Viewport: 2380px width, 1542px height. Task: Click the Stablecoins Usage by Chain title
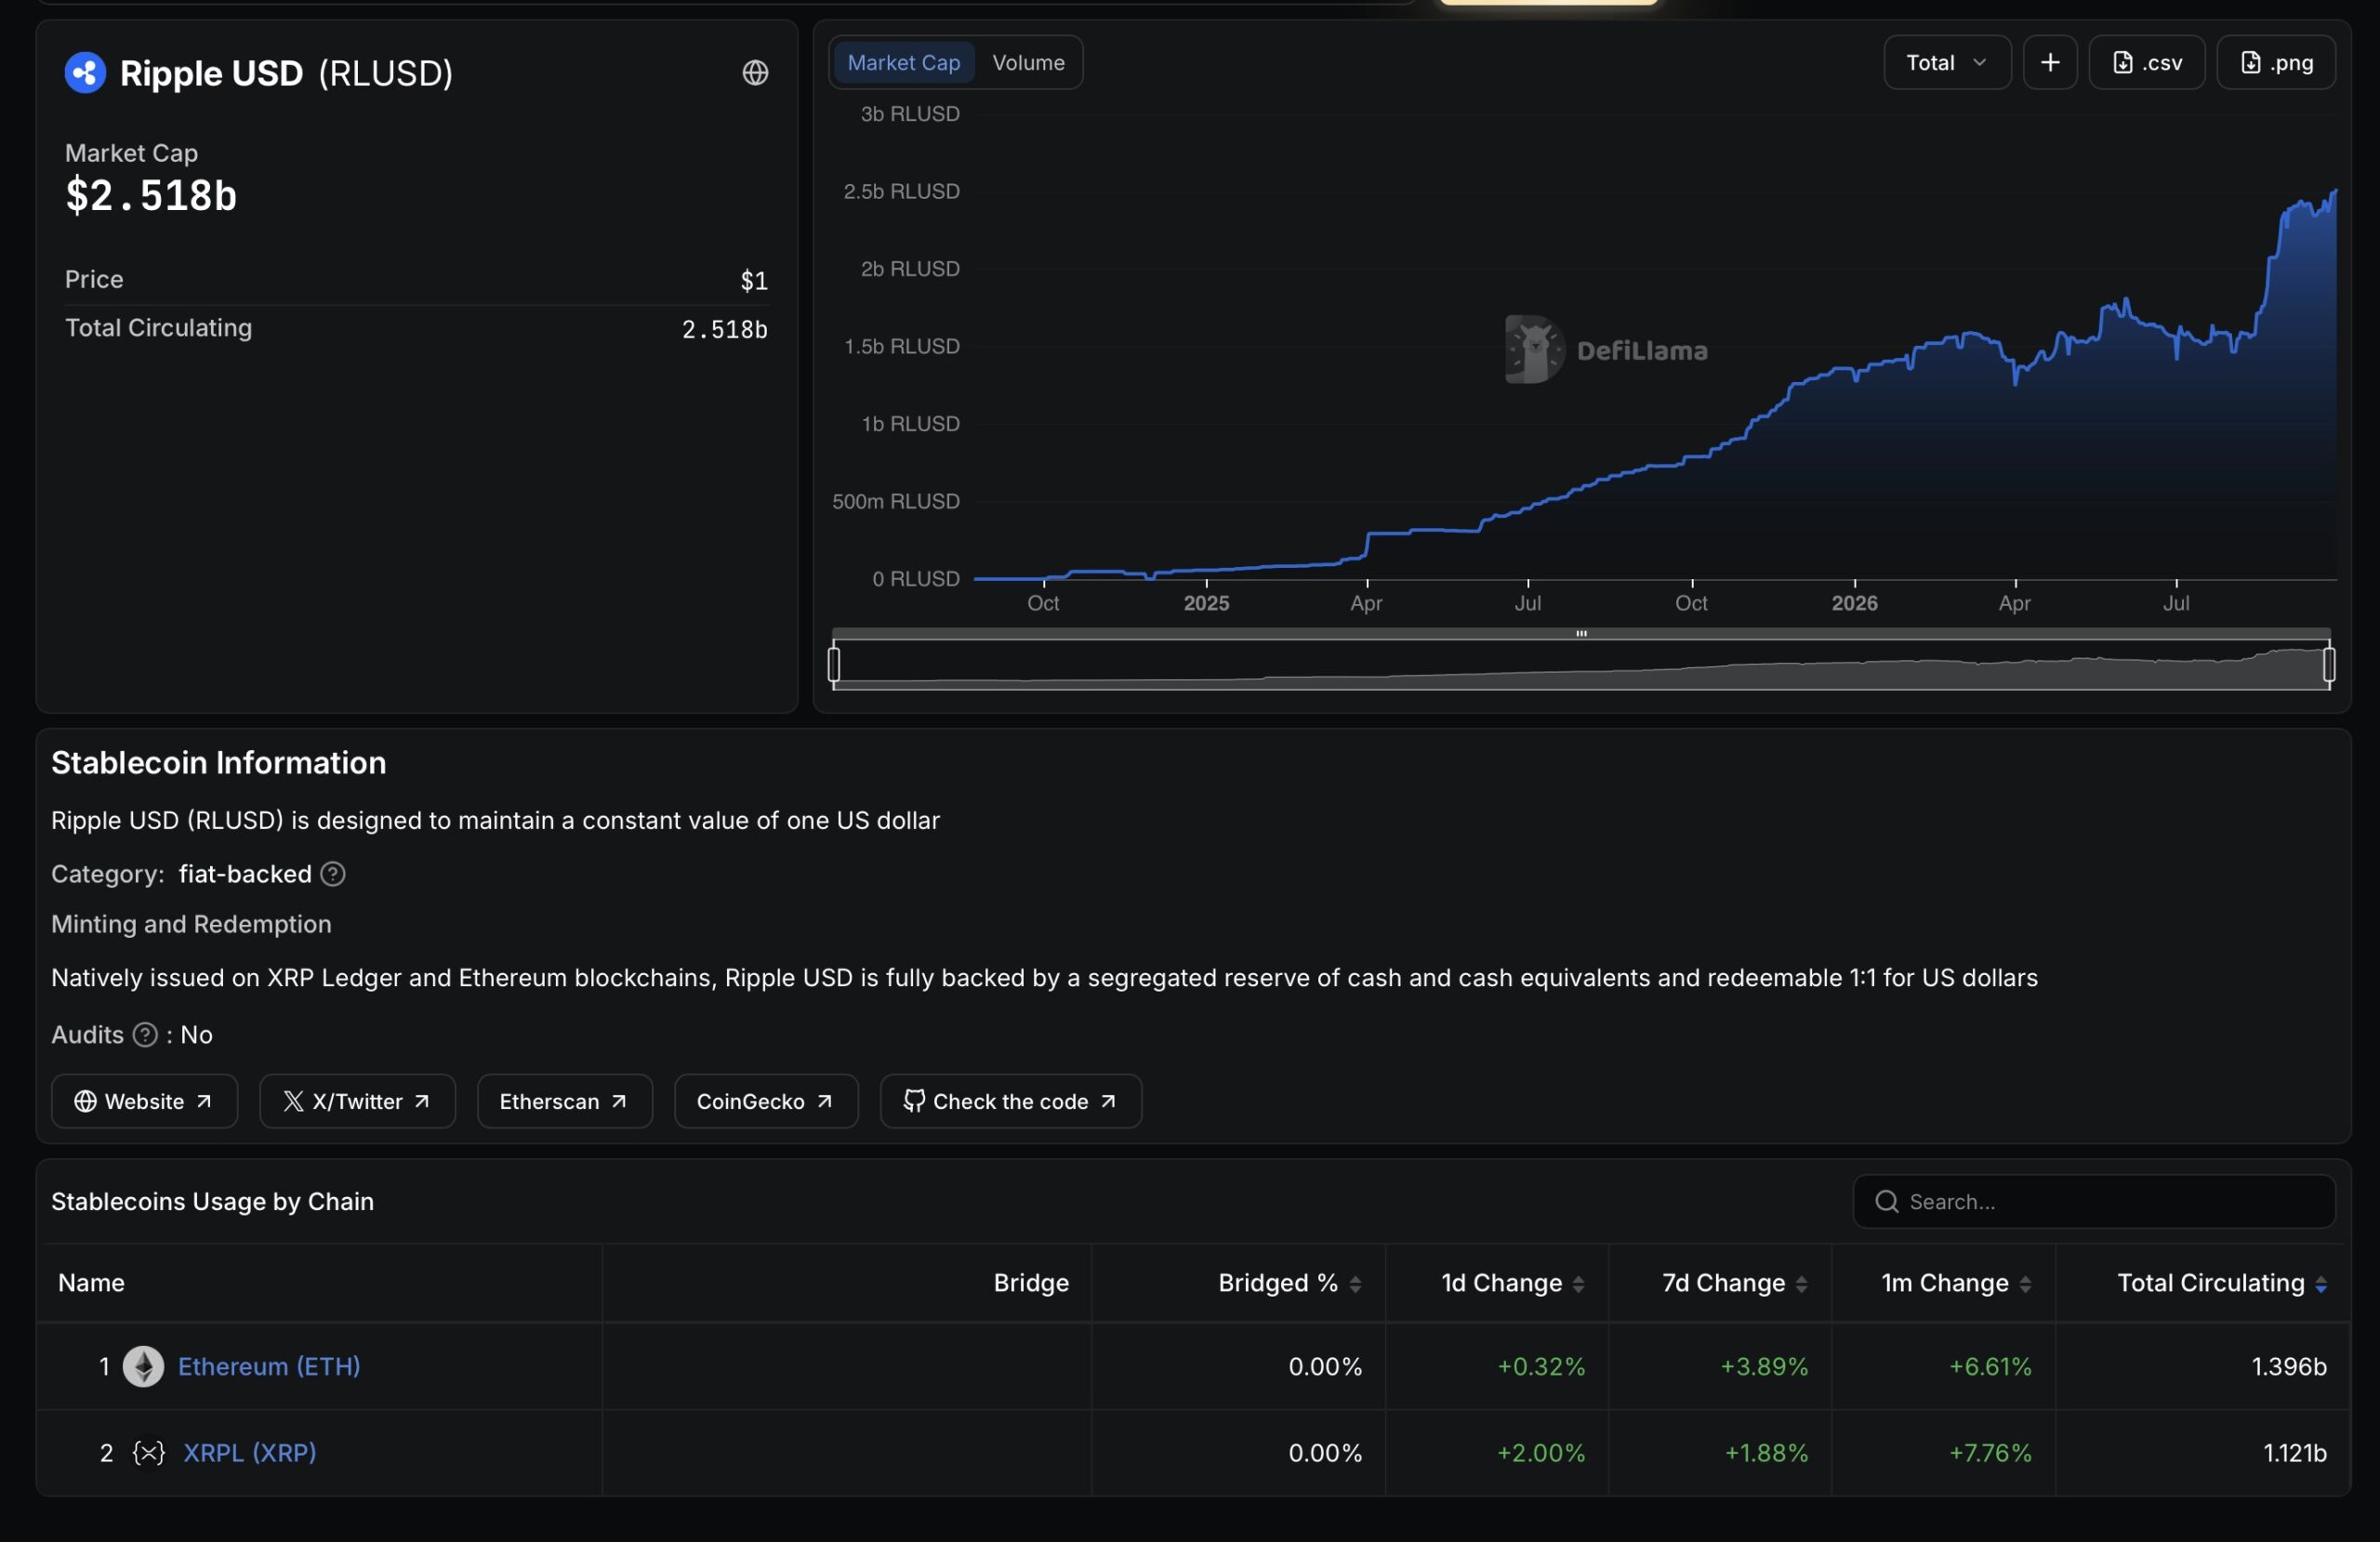(213, 1201)
